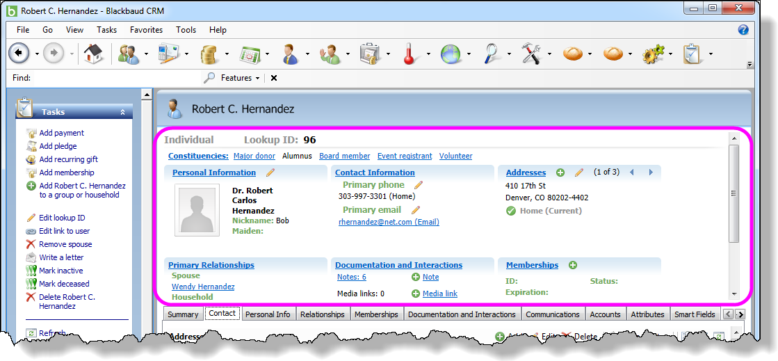This screenshot has width=778, height=361.
Task: Add a membership with green plus icon
Action: 573,265
